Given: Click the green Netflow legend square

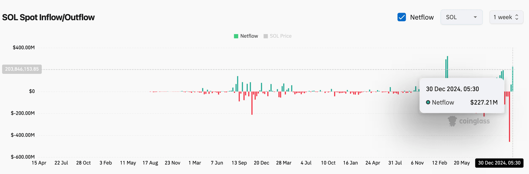Looking at the screenshot, I should point(236,36).
